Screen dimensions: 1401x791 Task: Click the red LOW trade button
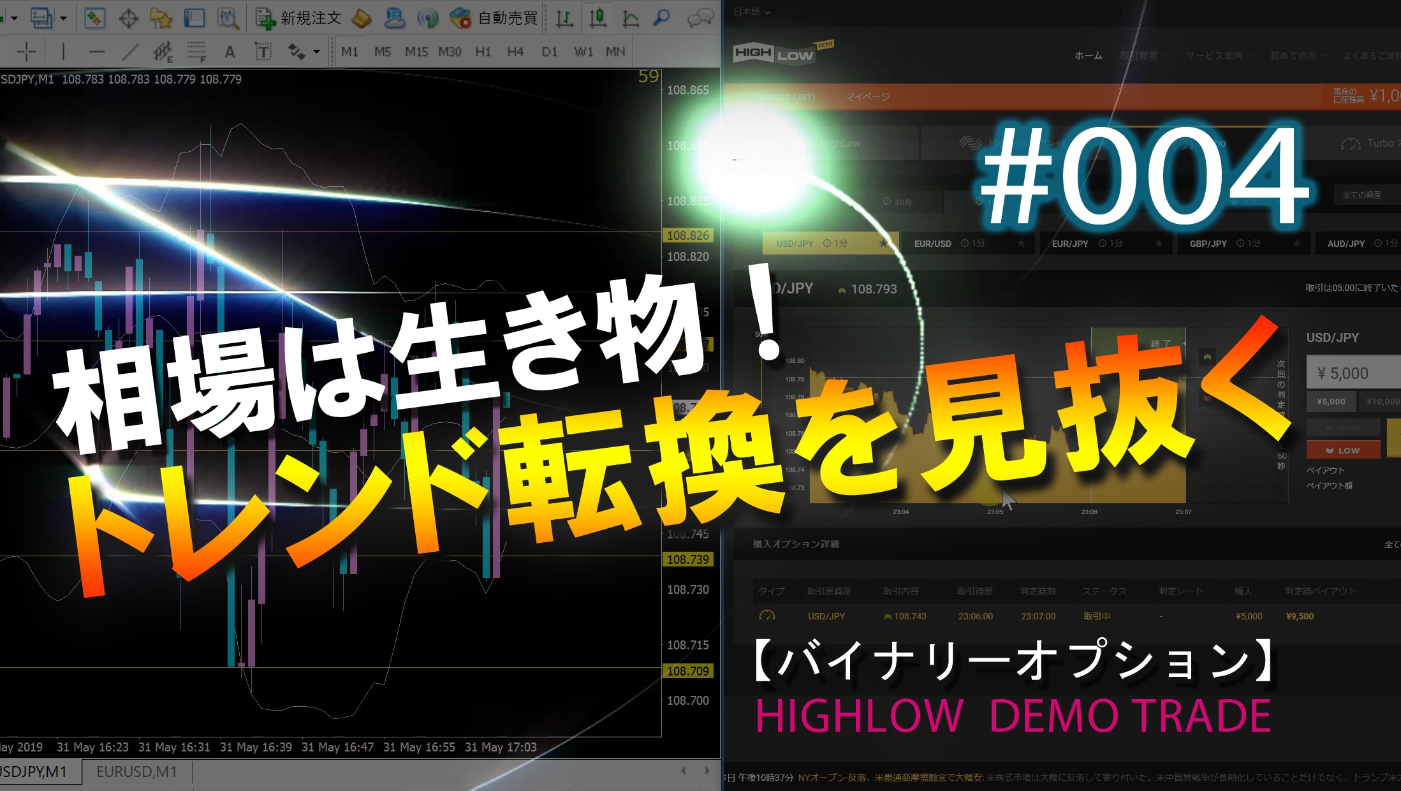point(1343,450)
